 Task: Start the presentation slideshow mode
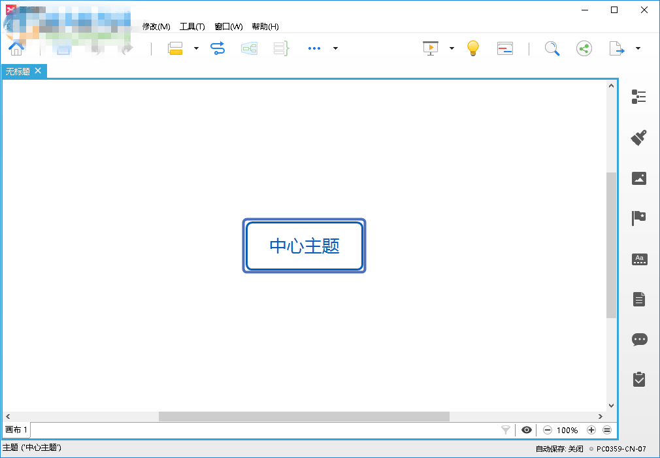tap(429, 48)
